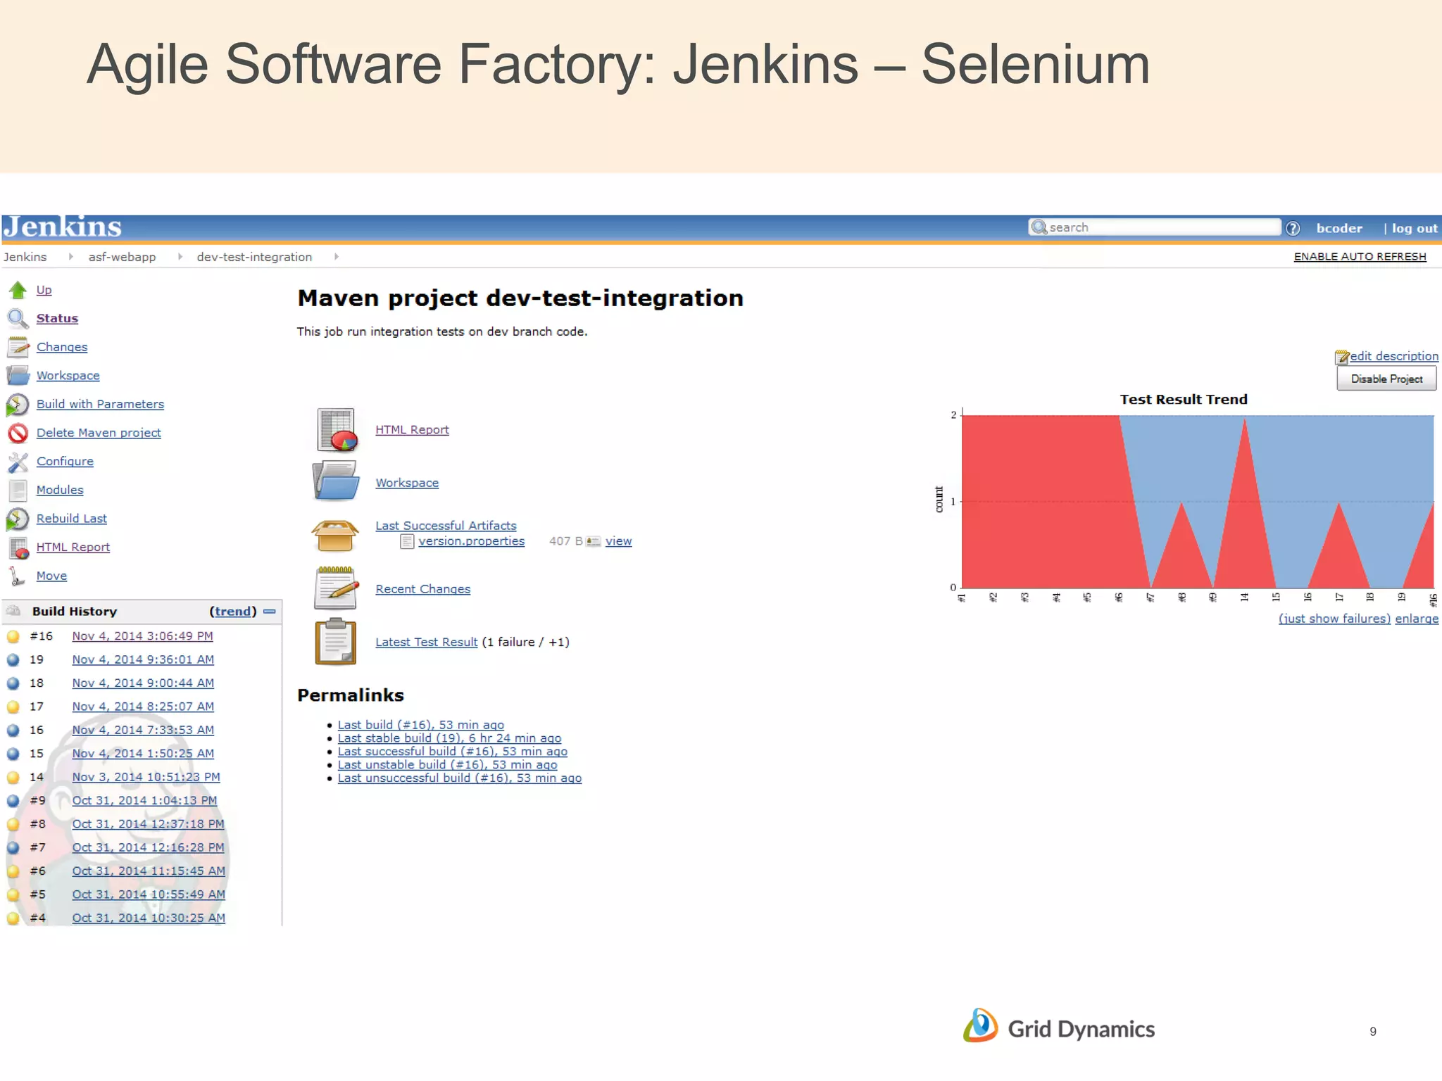Screen dimensions: 1442x1081
Task: Open the bcoder user link
Action: pos(1339,228)
